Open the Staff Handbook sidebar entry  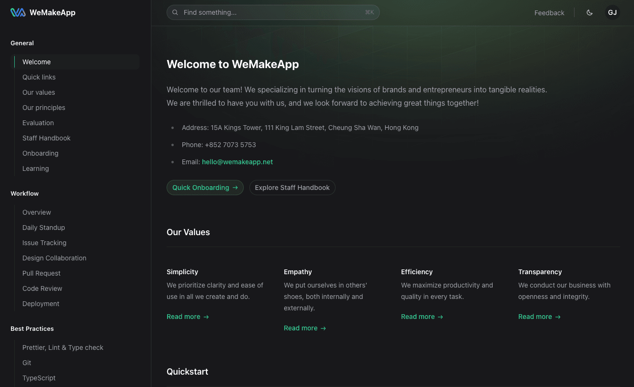pyautogui.click(x=46, y=138)
